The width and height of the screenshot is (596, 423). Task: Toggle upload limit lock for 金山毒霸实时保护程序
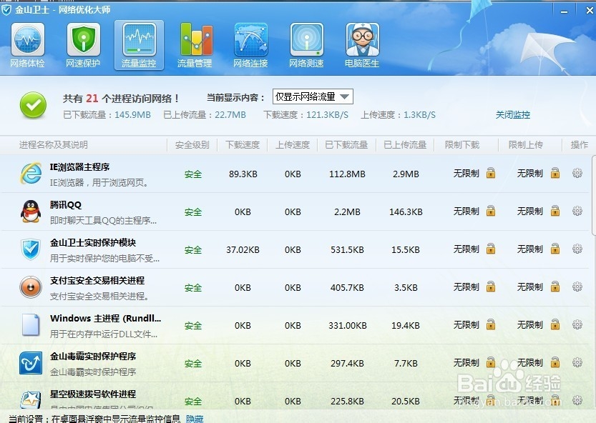[555, 363]
